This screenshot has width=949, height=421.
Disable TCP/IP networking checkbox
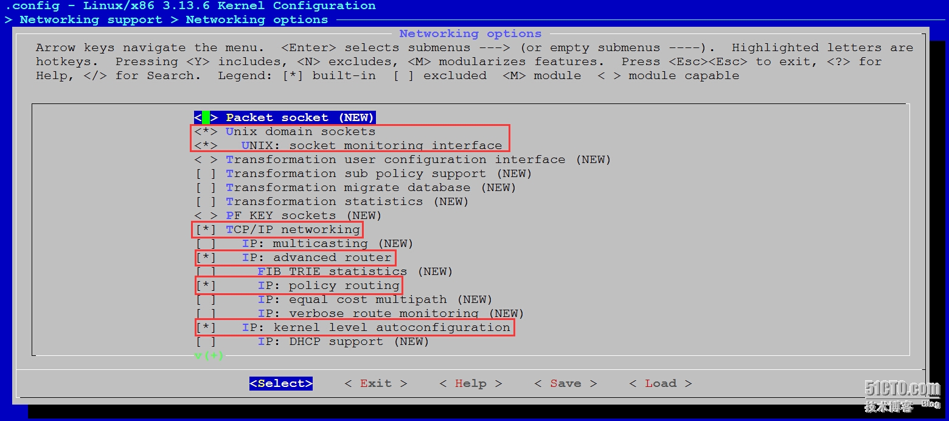(206, 229)
